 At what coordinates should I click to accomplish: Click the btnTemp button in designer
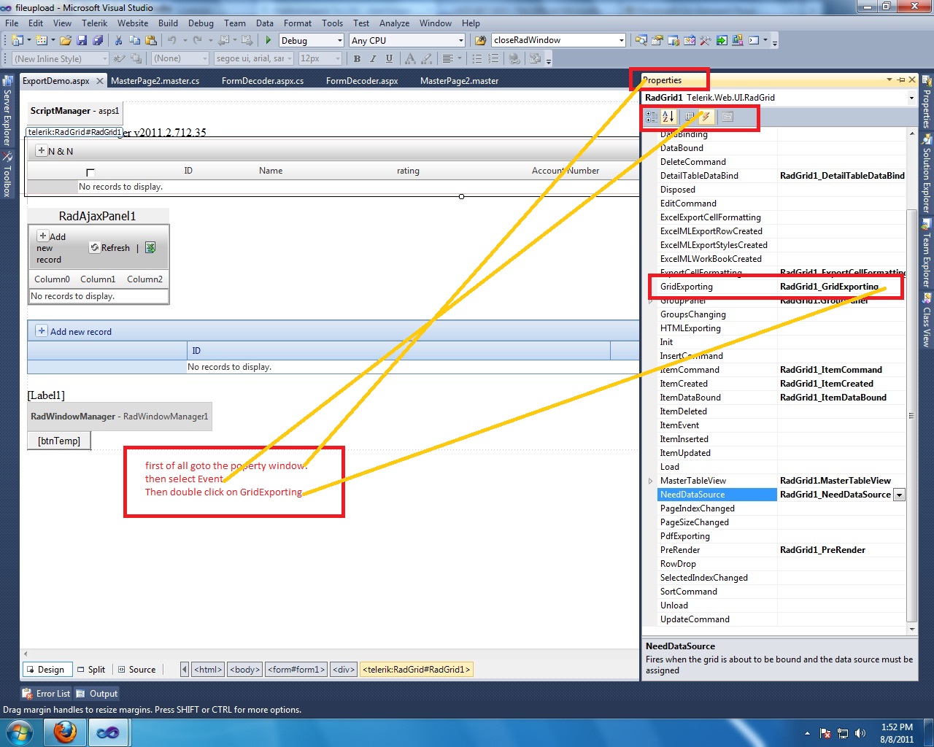59,441
